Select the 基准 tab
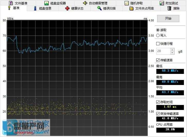The image size is (187, 137). 14,8
